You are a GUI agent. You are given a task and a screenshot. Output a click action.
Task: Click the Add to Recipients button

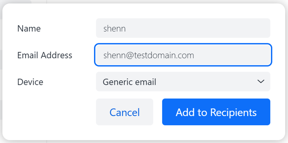pos(216,112)
